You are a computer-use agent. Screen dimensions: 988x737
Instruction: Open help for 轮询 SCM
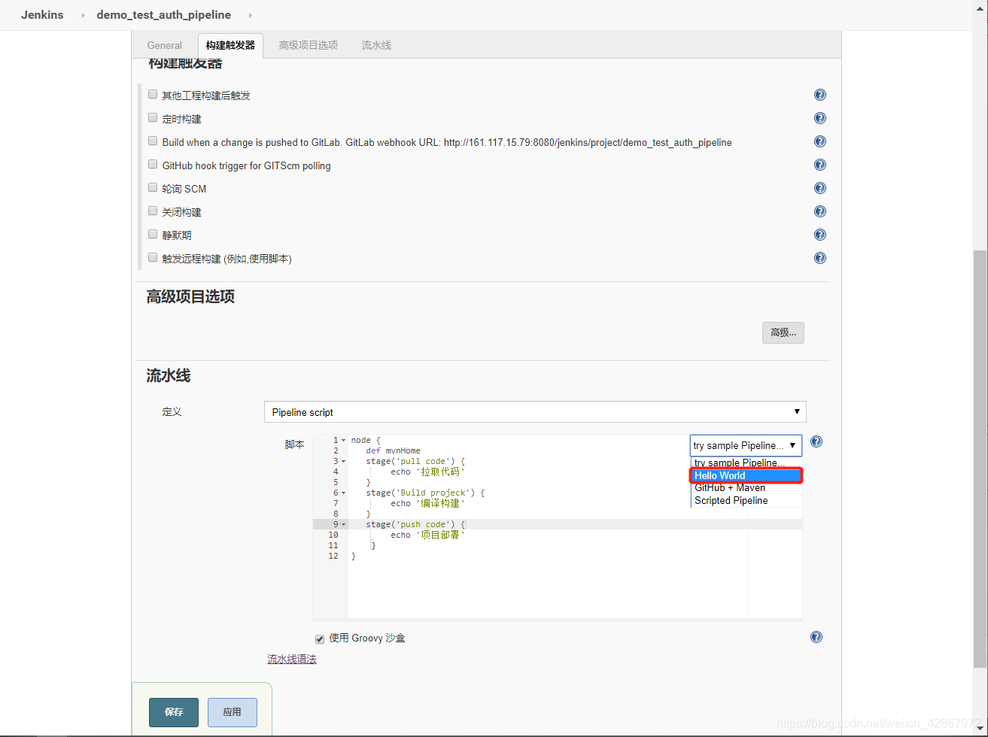(x=820, y=188)
